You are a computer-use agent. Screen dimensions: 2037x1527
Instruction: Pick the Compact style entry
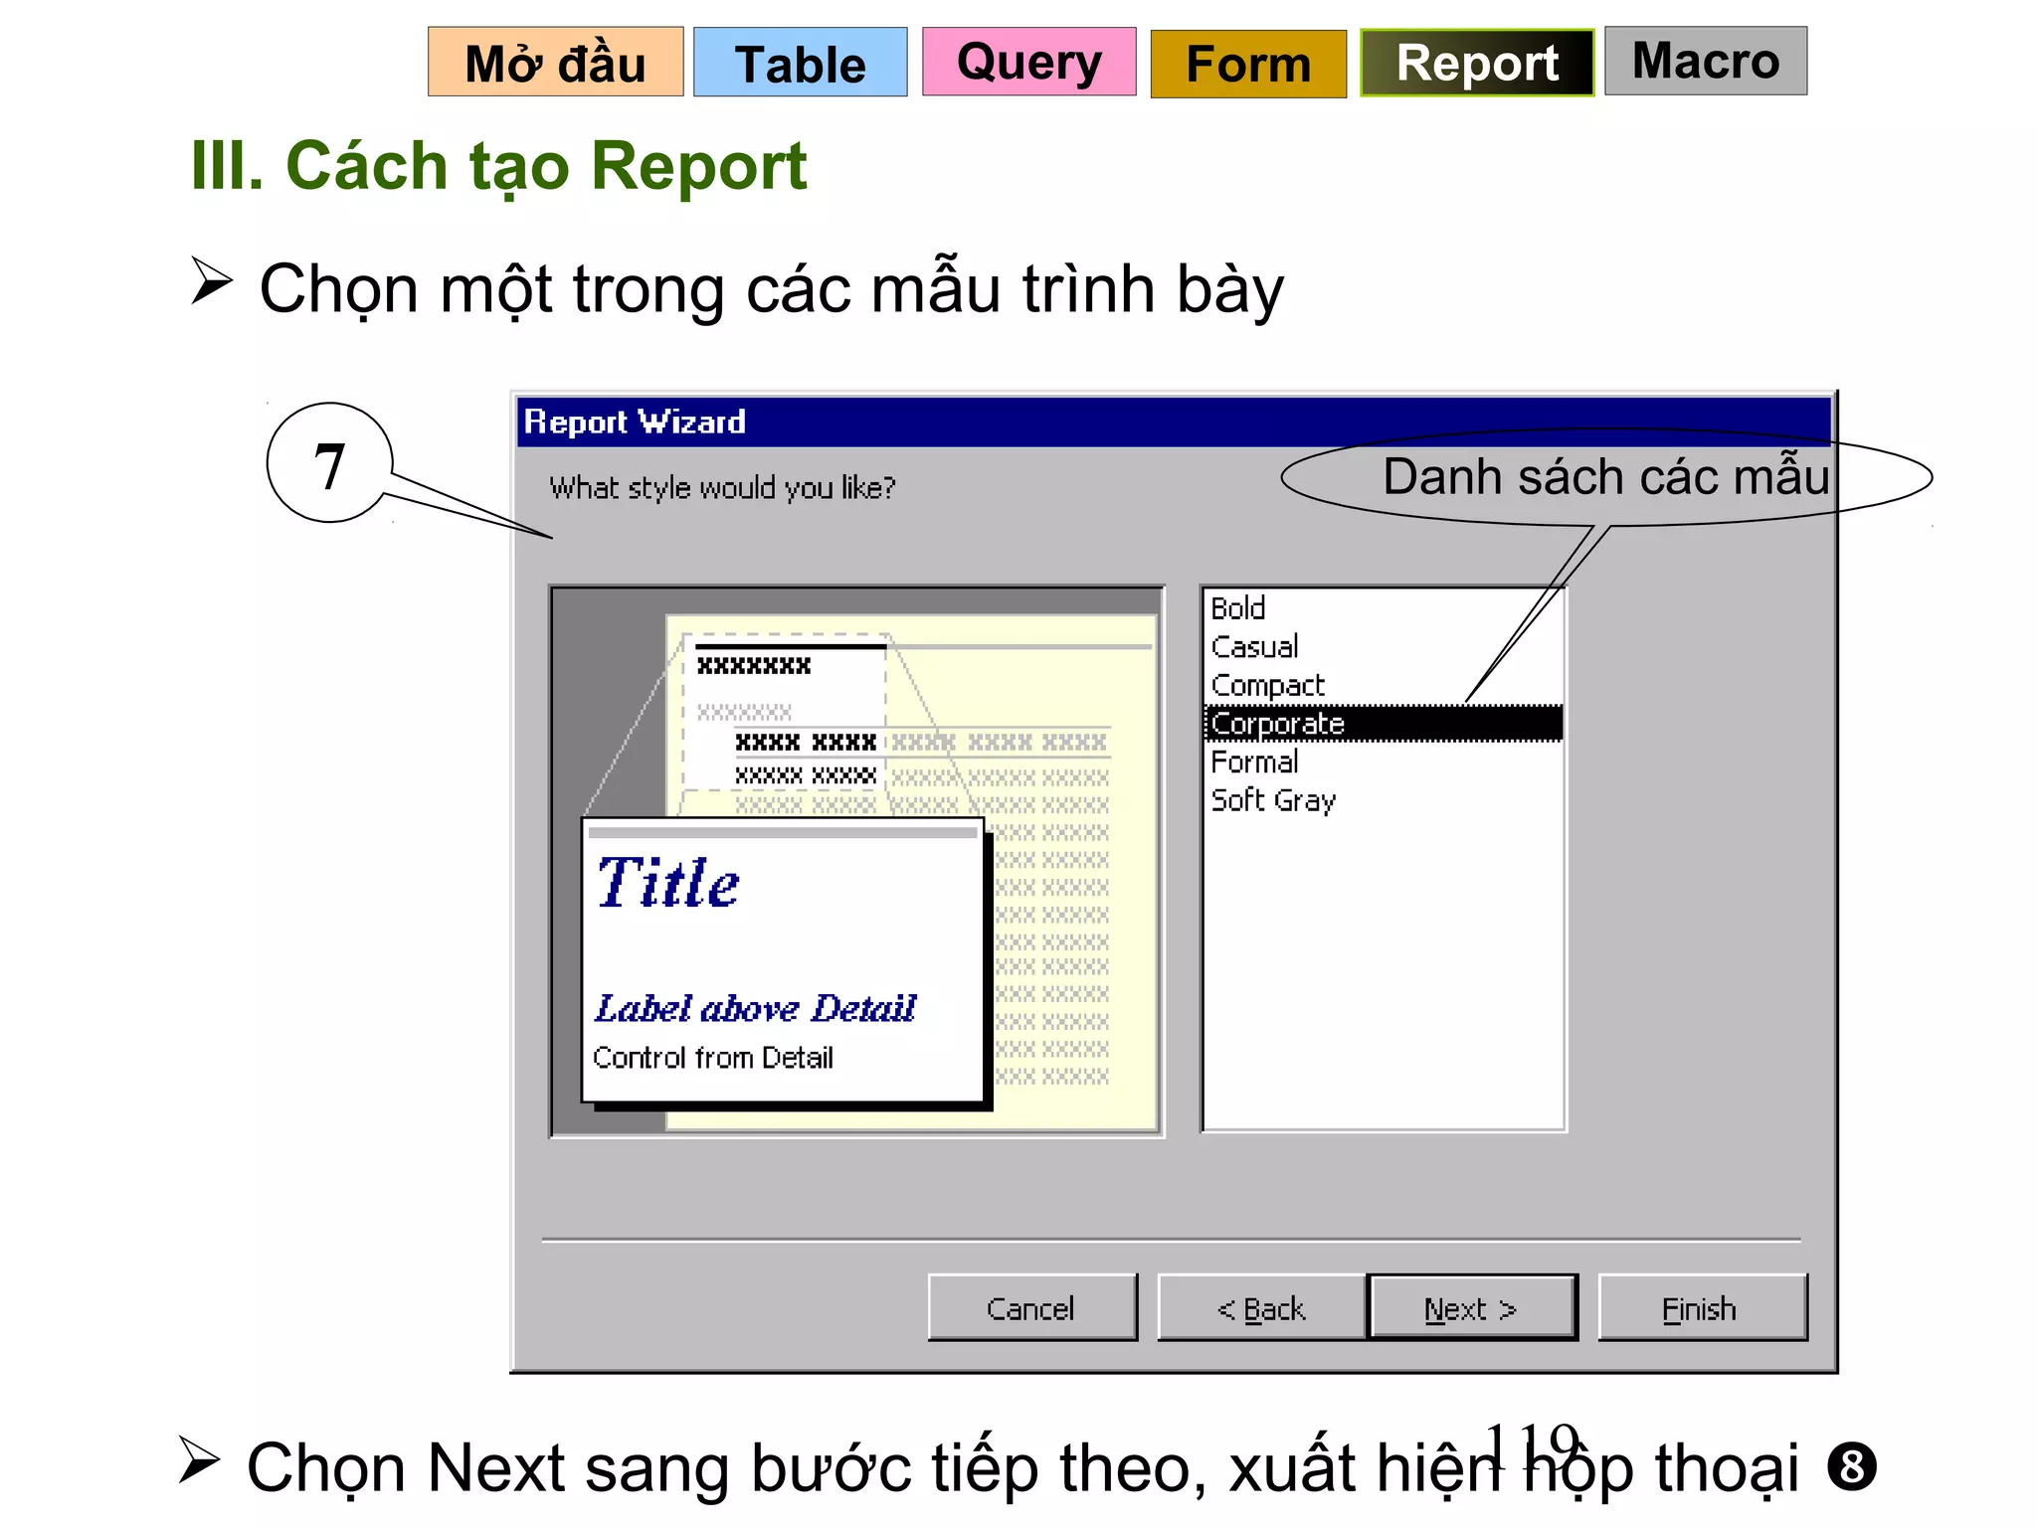pyautogui.click(x=1383, y=685)
